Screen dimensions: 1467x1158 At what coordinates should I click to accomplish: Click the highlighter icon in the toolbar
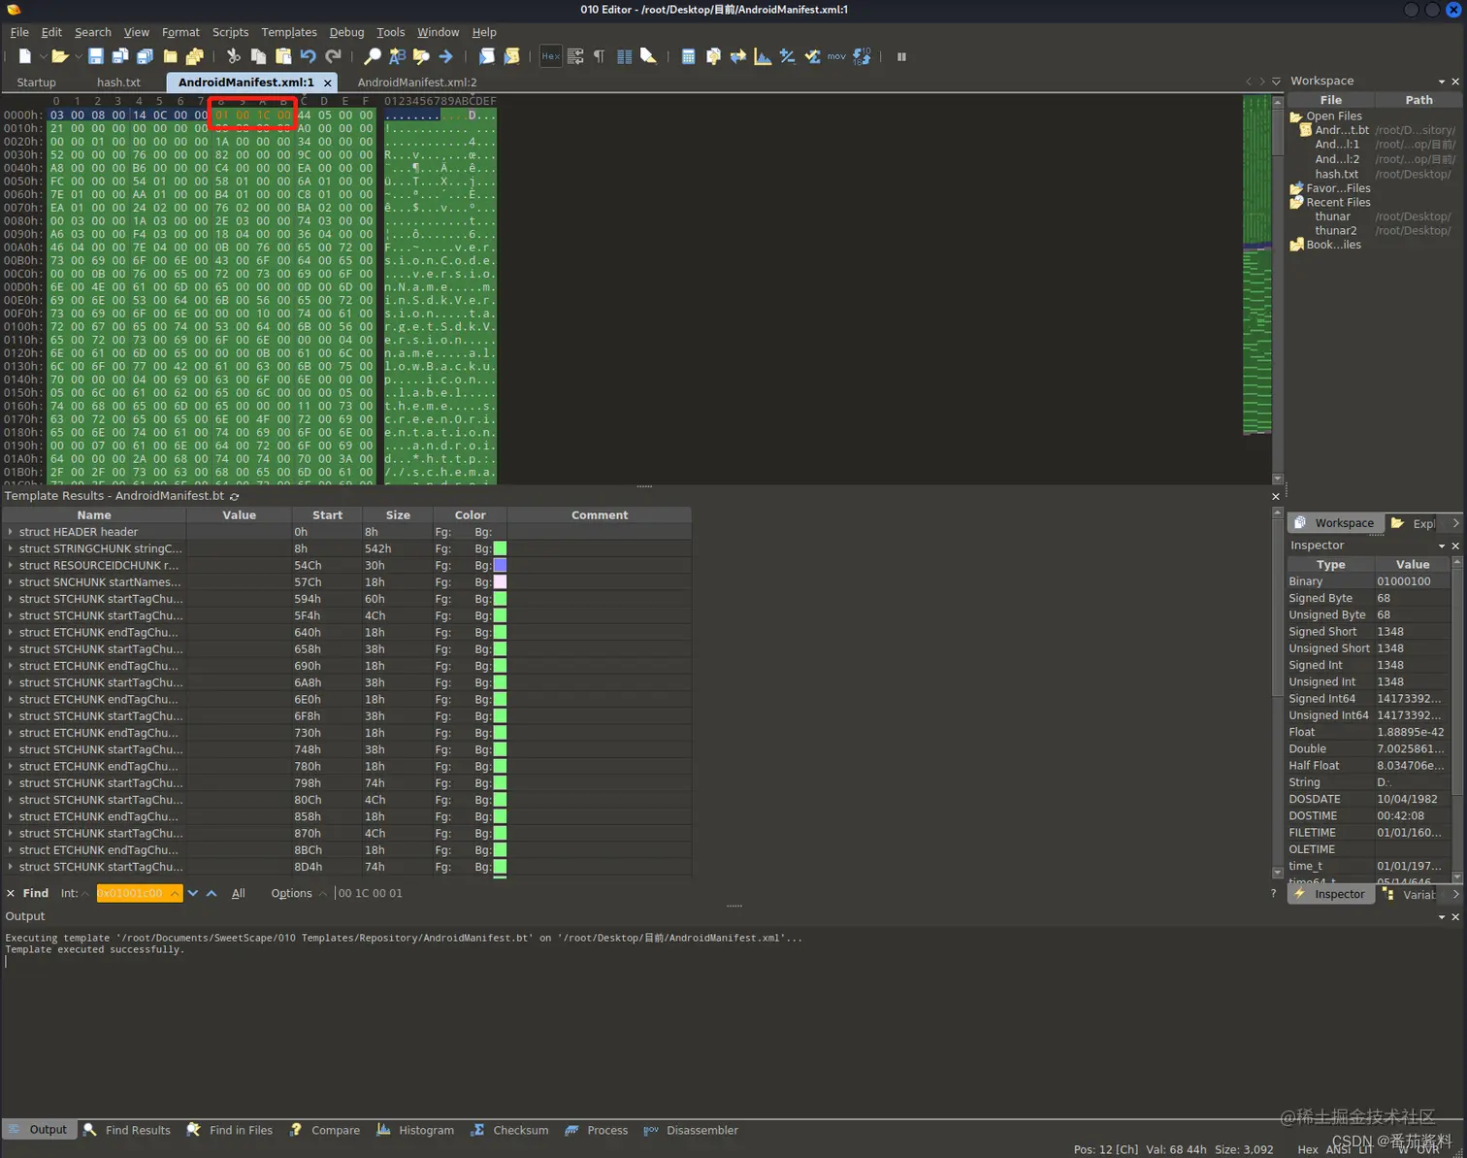click(648, 56)
